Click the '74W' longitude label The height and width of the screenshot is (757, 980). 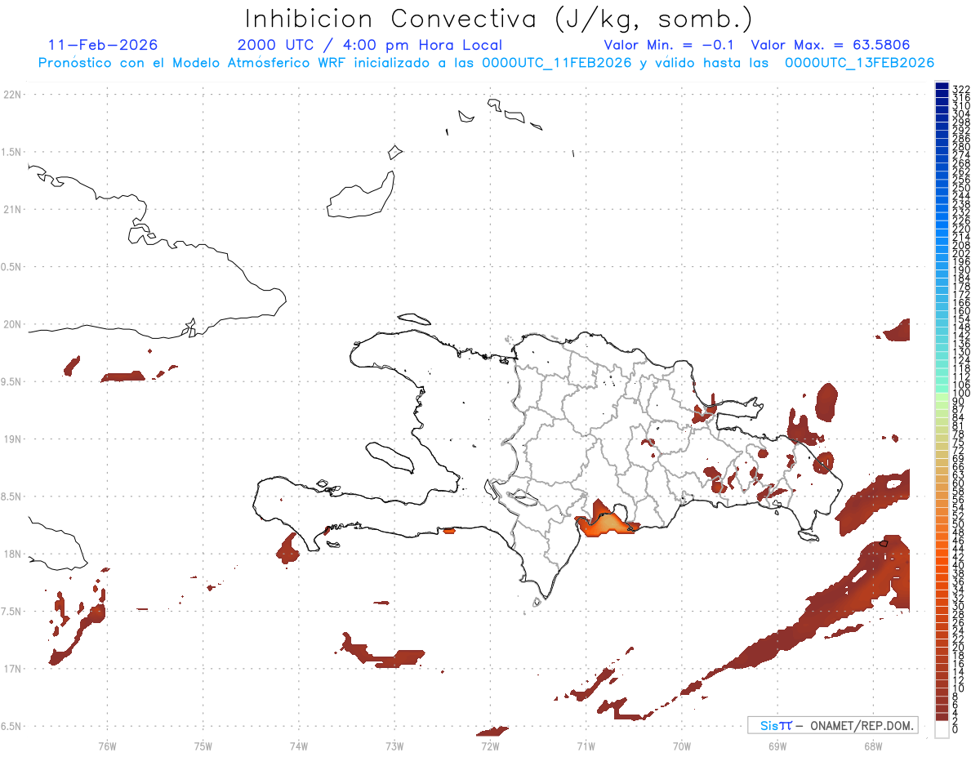pyautogui.click(x=298, y=745)
